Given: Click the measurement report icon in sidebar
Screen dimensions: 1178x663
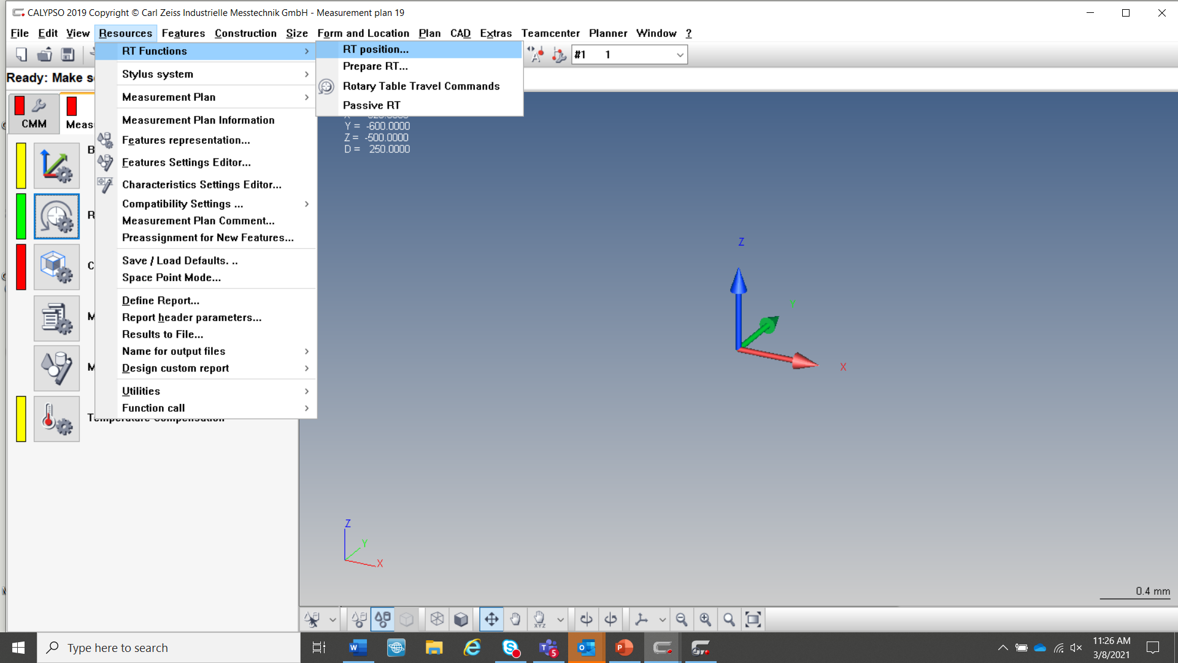Looking at the screenshot, I should coord(56,318).
